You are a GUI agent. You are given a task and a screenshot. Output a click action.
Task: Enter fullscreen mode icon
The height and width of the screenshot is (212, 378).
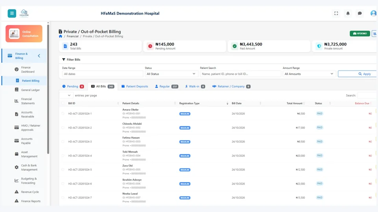click(336, 13)
